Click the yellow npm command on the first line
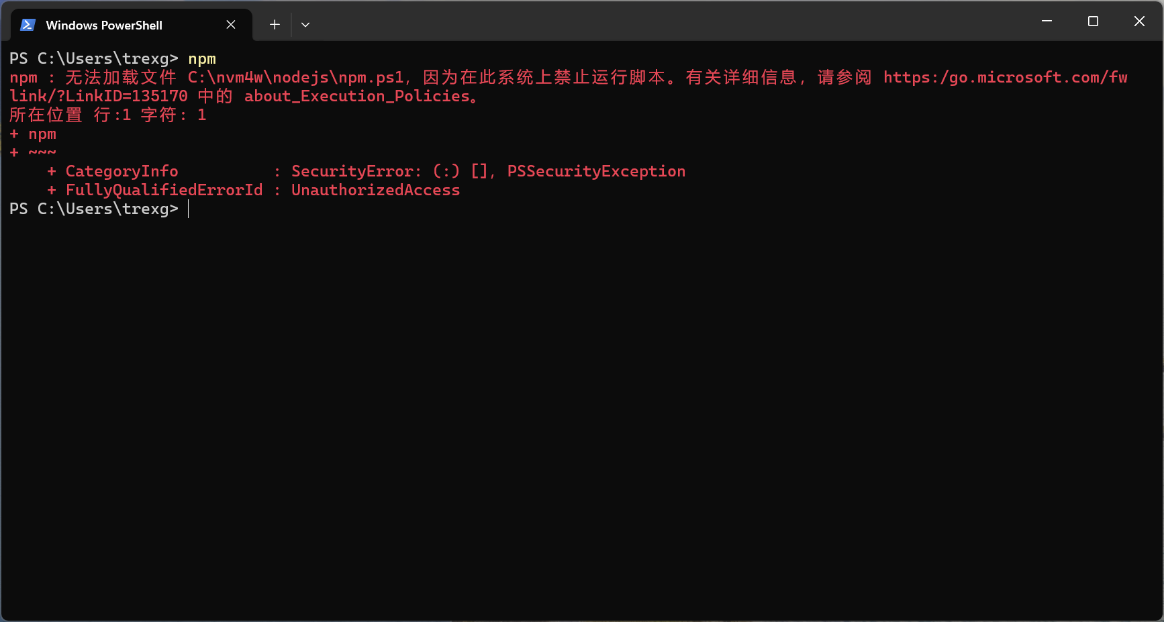Image resolution: width=1164 pixels, height=622 pixels. (202, 59)
